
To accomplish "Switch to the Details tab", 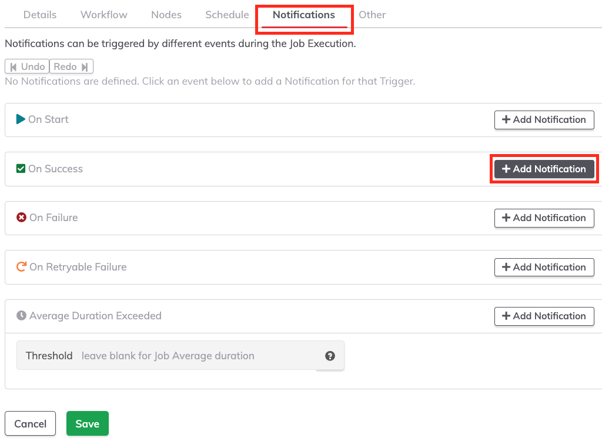I will click(40, 15).
